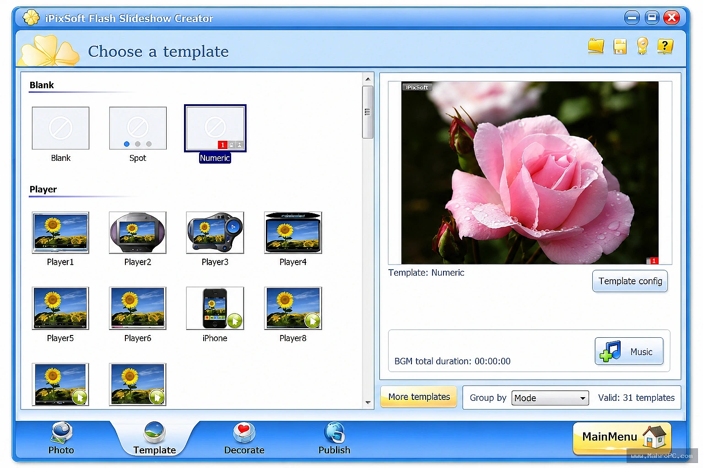
Task: Select the Numeric template thumbnail
Action: pyautogui.click(x=215, y=128)
